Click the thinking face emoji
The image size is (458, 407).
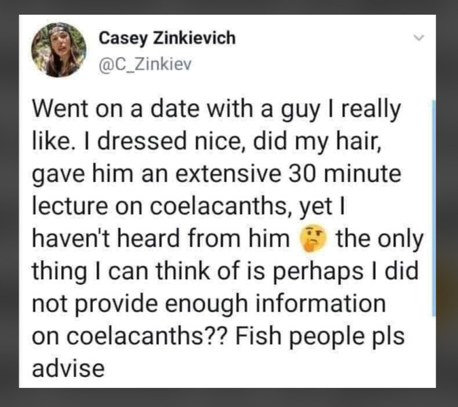(x=313, y=239)
